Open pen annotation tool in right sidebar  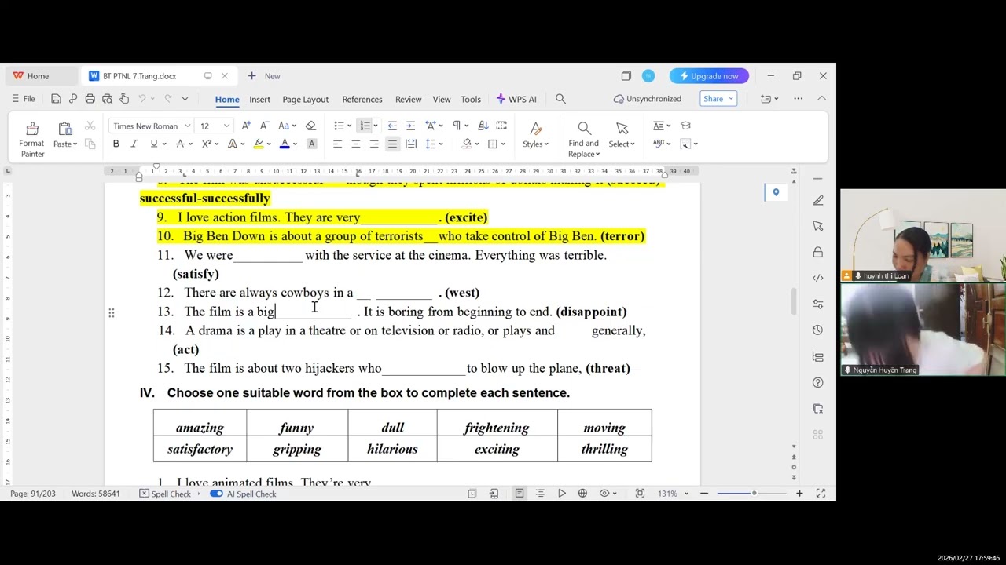pos(818,200)
